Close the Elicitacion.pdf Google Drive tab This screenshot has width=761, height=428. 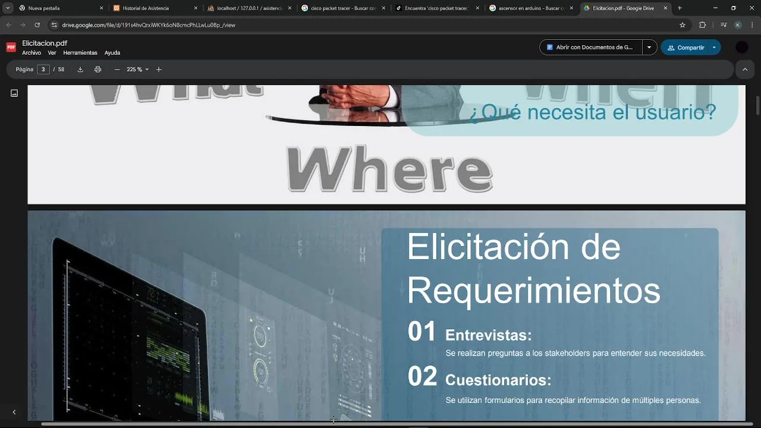(665, 8)
